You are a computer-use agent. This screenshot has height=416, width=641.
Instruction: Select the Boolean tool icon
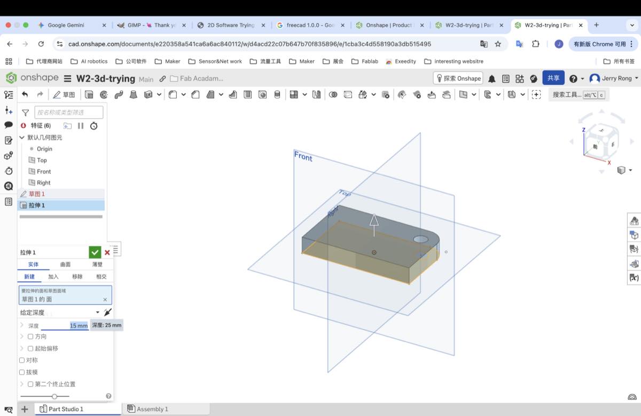333,94
